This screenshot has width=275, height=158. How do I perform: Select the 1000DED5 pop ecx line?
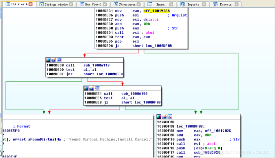click(117, 41)
